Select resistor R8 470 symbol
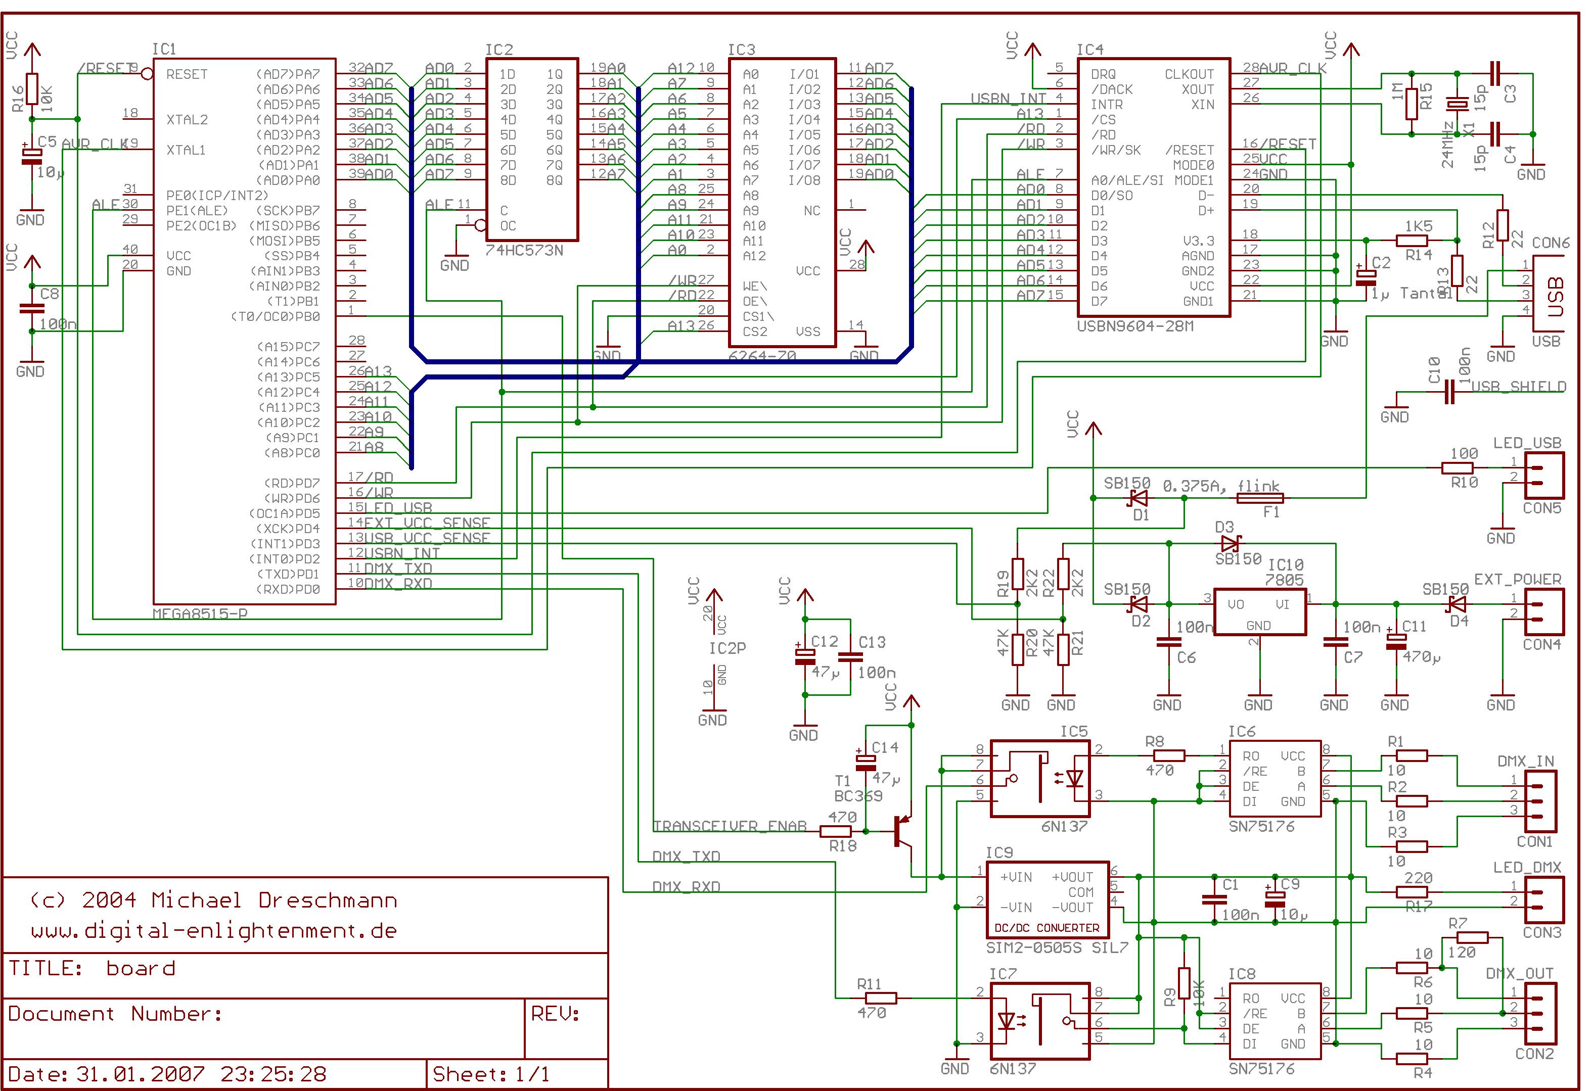The height and width of the screenshot is (1091, 1592). pyautogui.click(x=1169, y=755)
